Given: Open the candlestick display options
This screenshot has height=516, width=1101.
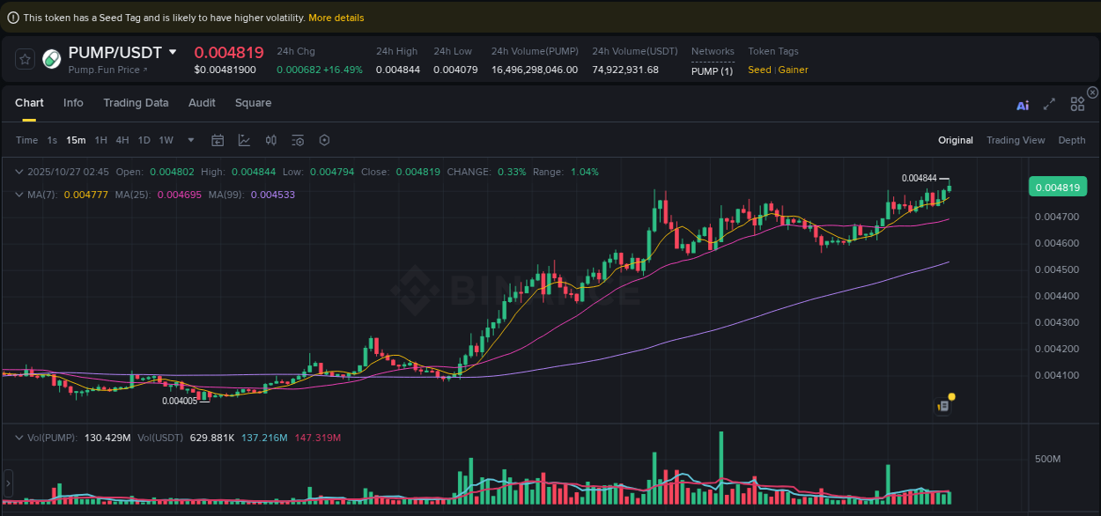Looking at the screenshot, I should pos(270,140).
